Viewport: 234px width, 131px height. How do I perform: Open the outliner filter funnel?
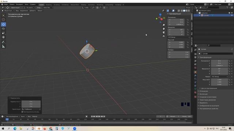227,7
